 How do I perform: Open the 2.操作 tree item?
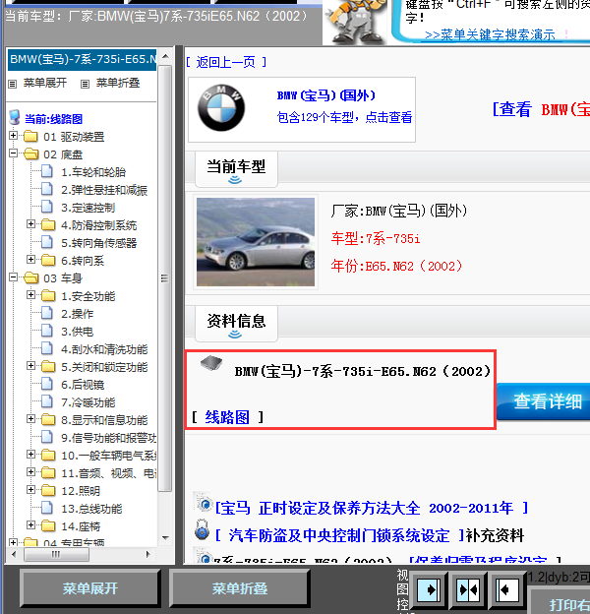(77, 314)
